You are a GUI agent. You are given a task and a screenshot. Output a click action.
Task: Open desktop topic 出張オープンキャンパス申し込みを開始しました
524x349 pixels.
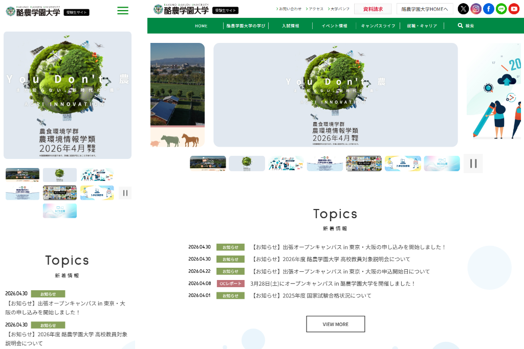click(348, 247)
